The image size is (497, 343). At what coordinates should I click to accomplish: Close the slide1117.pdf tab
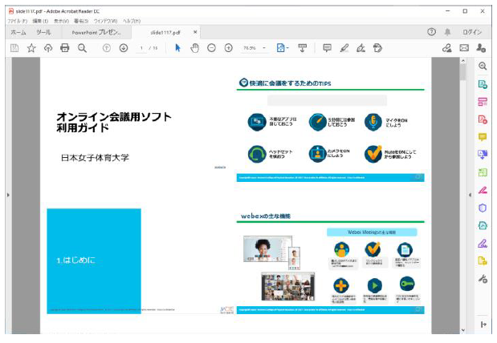195,32
